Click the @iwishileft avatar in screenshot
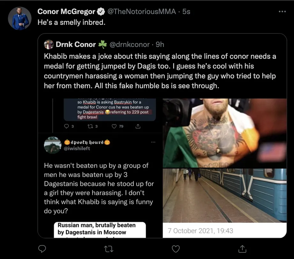This screenshot has height=259, width=294. [52, 145]
